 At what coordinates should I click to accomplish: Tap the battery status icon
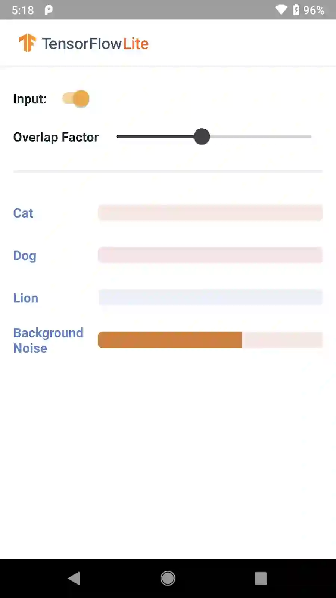point(296,10)
